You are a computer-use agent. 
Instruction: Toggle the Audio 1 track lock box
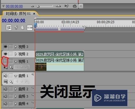(11, 76)
